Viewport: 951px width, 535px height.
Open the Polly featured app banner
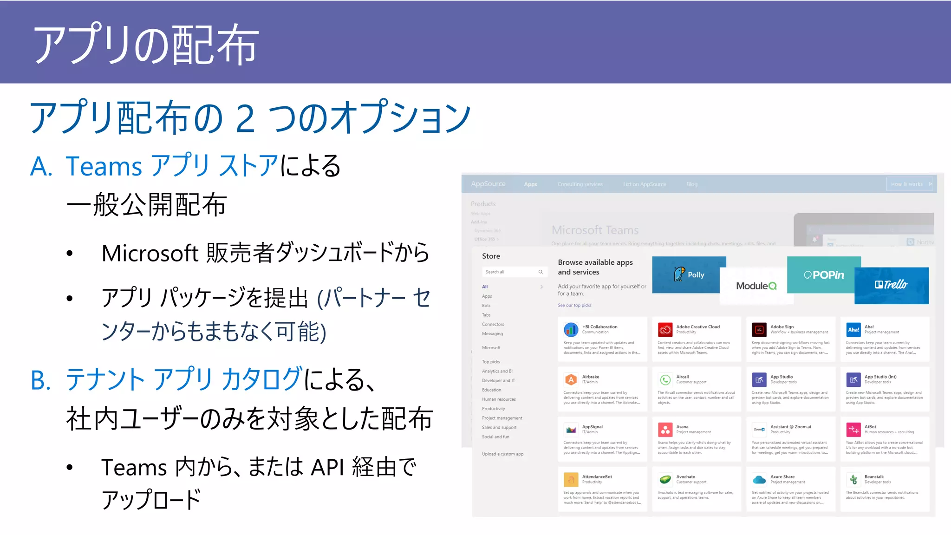689,275
